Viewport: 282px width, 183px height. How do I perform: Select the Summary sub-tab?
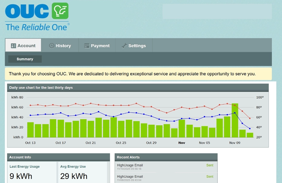tap(25, 59)
